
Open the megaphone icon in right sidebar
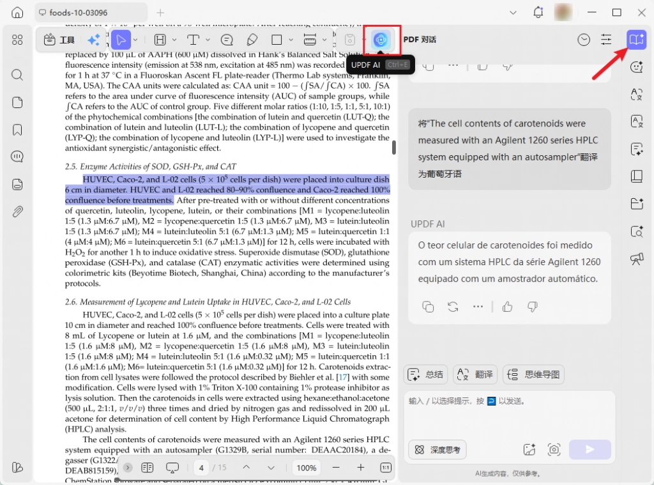(x=637, y=259)
